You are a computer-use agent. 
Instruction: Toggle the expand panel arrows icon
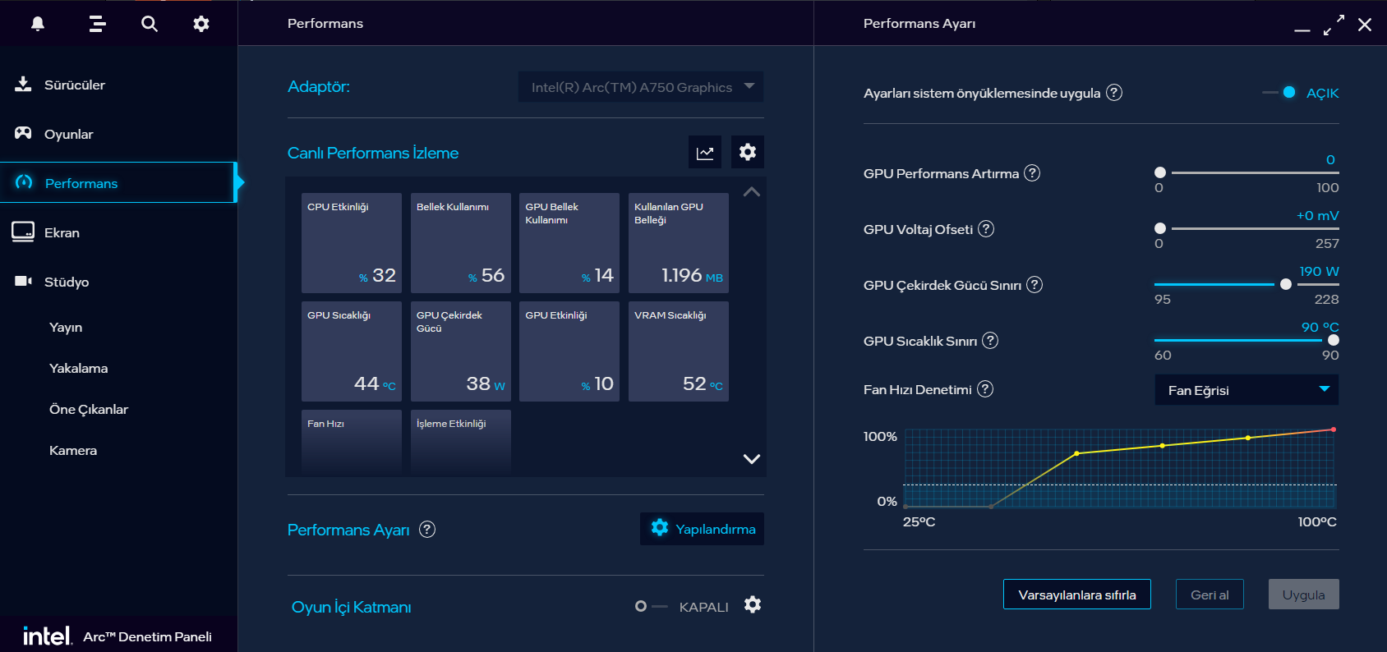coord(1334,25)
